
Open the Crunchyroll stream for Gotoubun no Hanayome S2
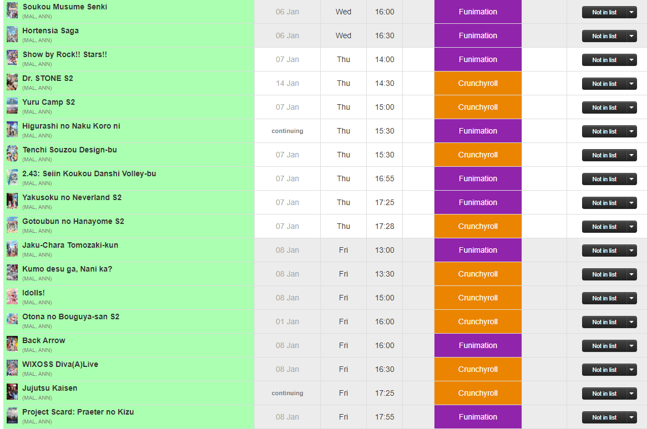pyautogui.click(x=478, y=226)
